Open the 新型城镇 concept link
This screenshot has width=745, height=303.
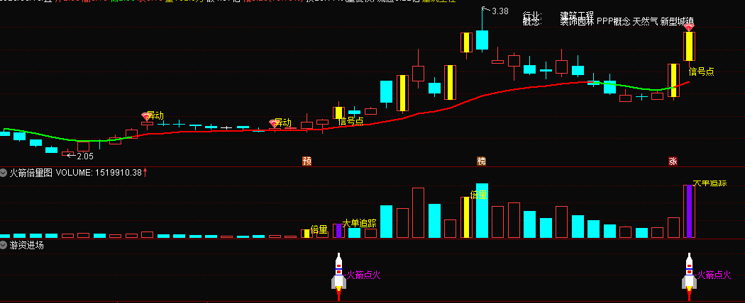(677, 21)
